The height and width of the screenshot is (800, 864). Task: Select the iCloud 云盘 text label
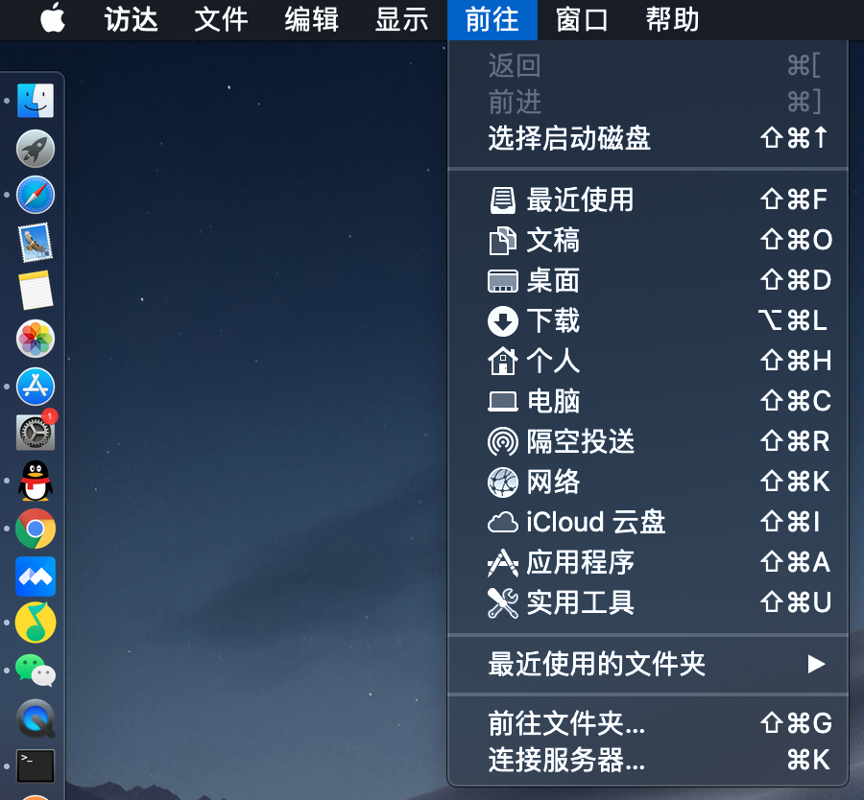(595, 523)
